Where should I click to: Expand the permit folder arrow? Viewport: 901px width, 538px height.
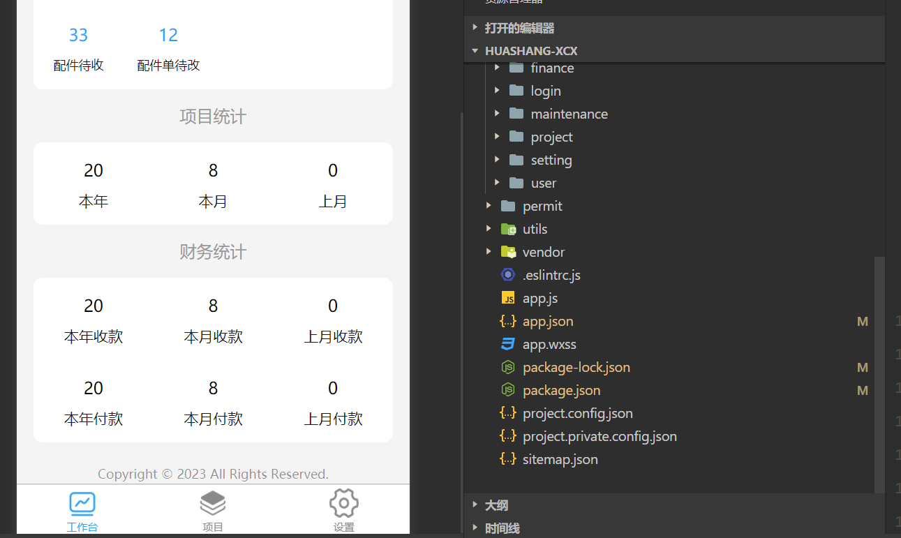pos(489,206)
